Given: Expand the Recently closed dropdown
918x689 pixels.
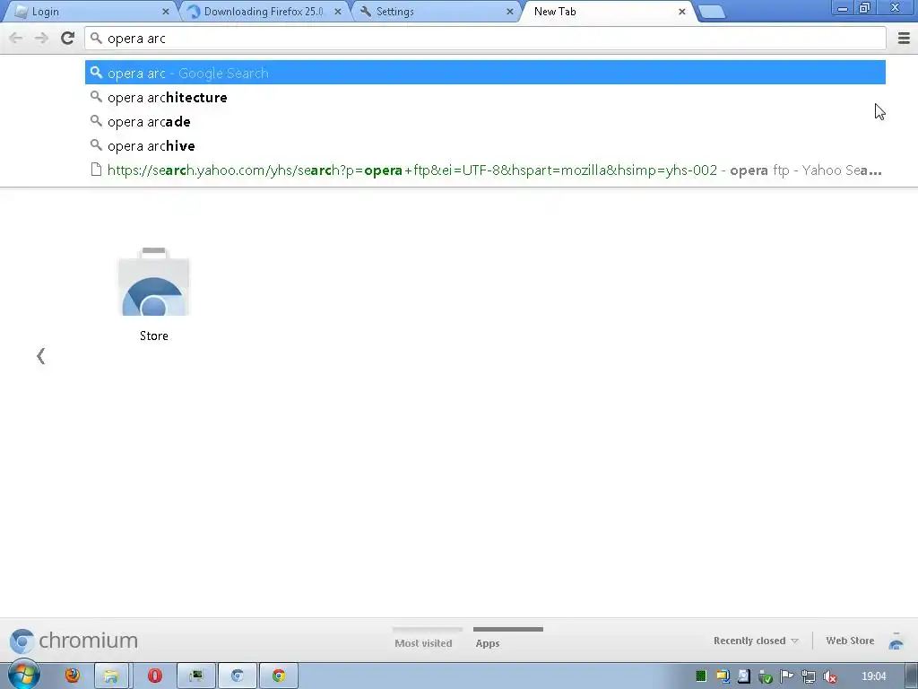Looking at the screenshot, I should pyautogui.click(x=755, y=641).
